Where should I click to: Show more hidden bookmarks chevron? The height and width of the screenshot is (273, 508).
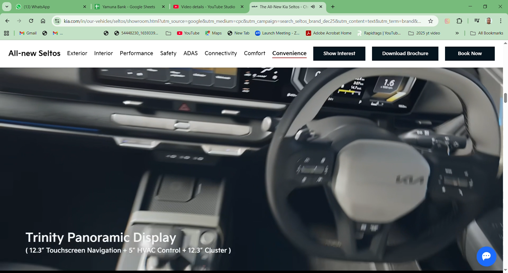(x=457, y=33)
